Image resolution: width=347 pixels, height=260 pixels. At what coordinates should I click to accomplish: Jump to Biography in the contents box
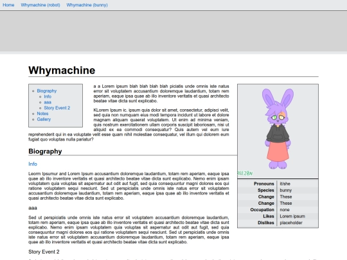pyautogui.click(x=47, y=91)
